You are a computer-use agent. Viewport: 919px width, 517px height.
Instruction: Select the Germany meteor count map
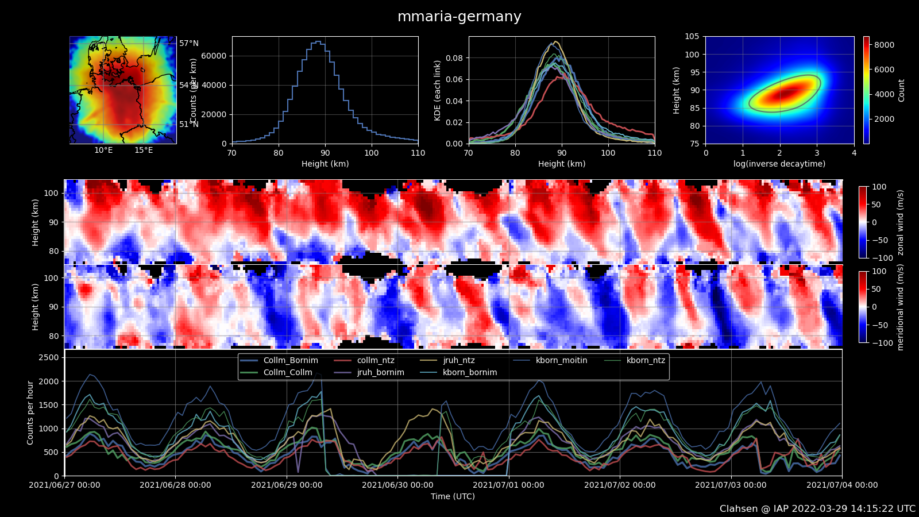(x=123, y=90)
